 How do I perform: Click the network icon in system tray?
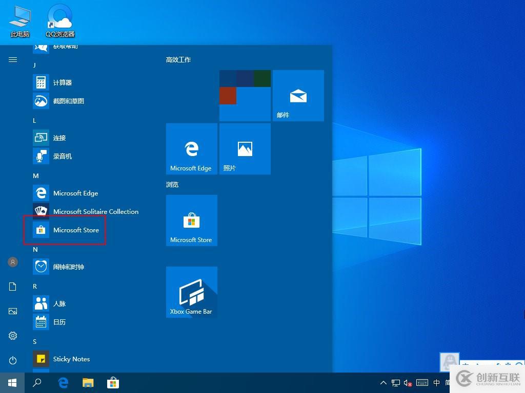pyautogui.click(x=396, y=383)
